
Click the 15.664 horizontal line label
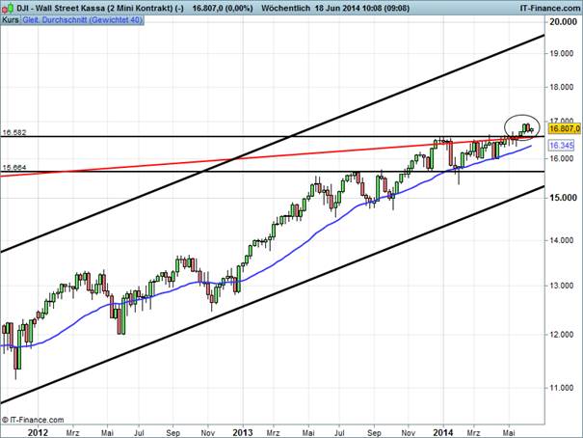14,168
